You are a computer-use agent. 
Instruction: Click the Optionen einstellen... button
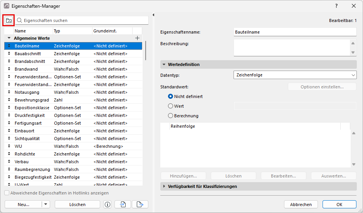click(322, 87)
